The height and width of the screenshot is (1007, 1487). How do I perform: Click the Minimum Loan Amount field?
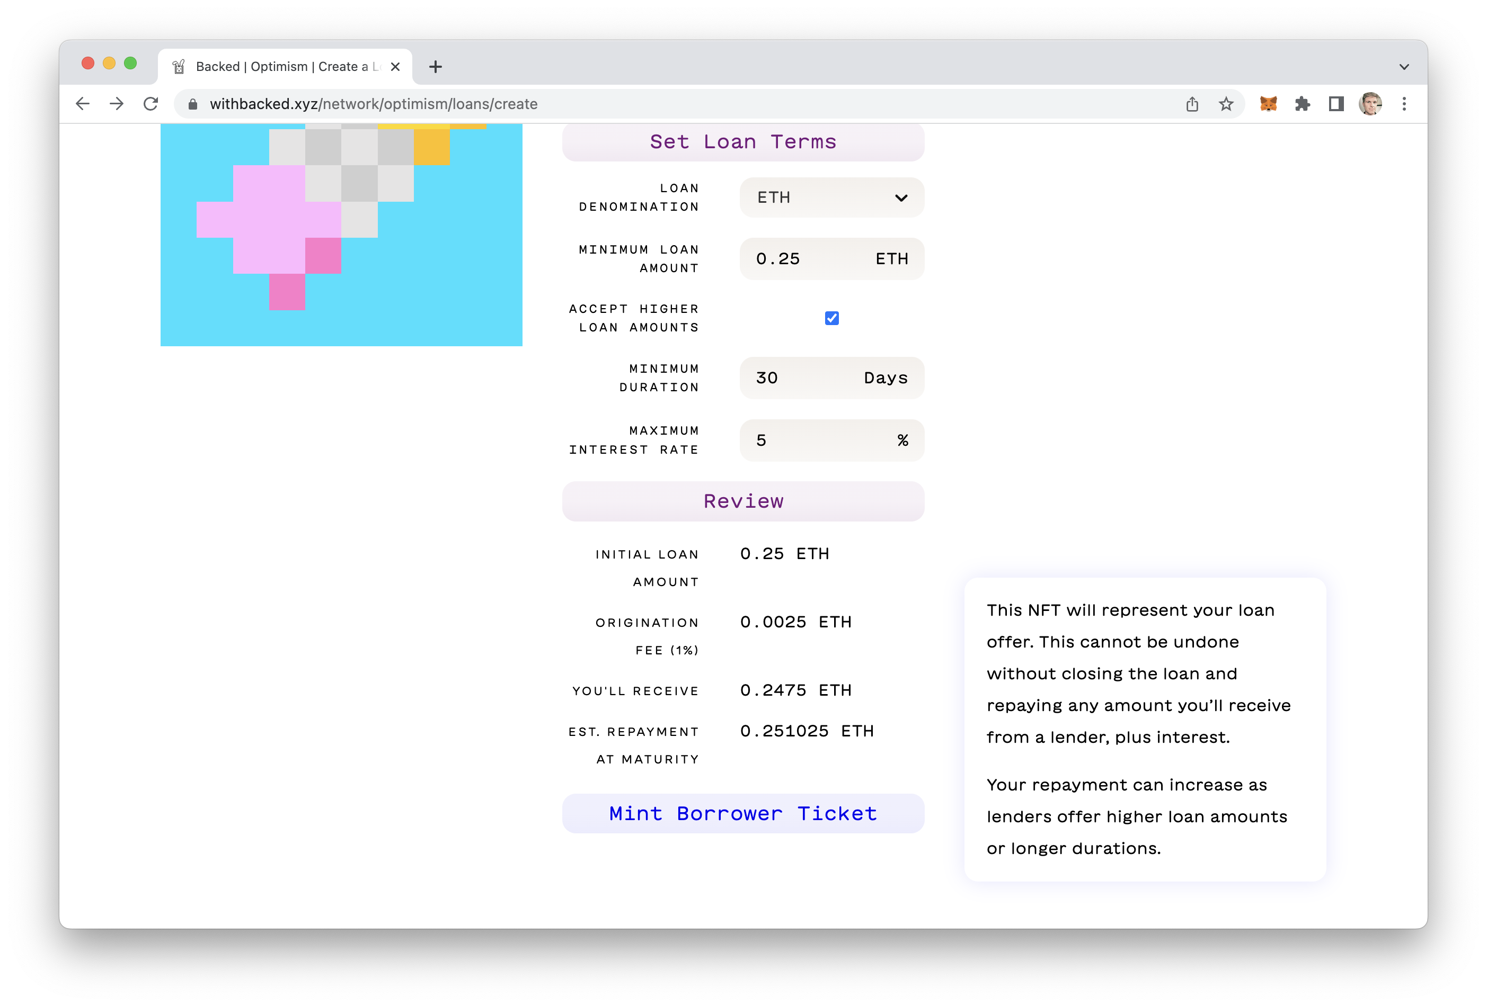(832, 259)
